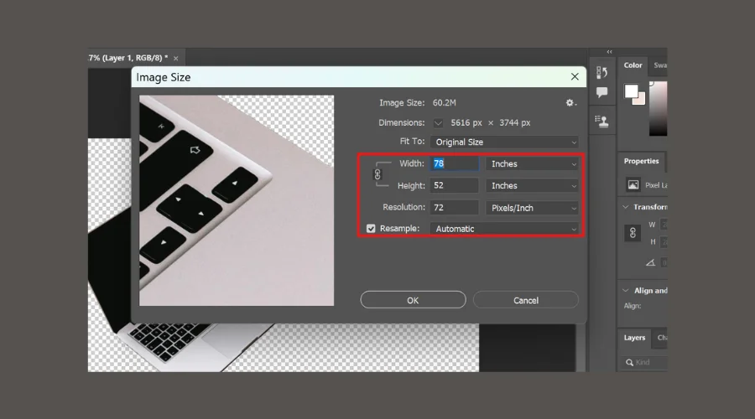This screenshot has width=755, height=419.
Task: Click the background color swatch
Action: (x=639, y=100)
